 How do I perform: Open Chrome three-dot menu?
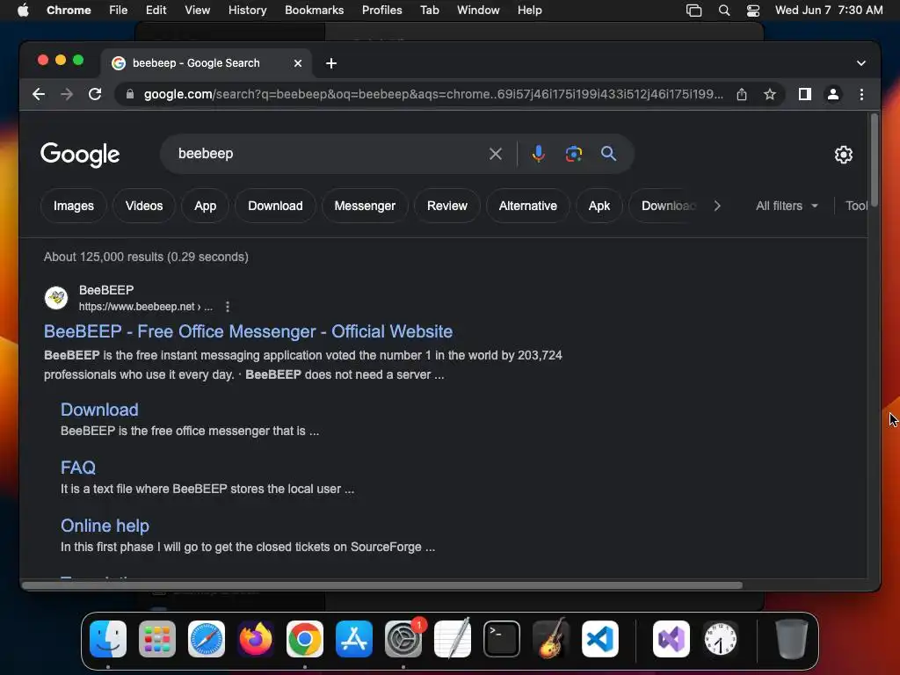(861, 94)
